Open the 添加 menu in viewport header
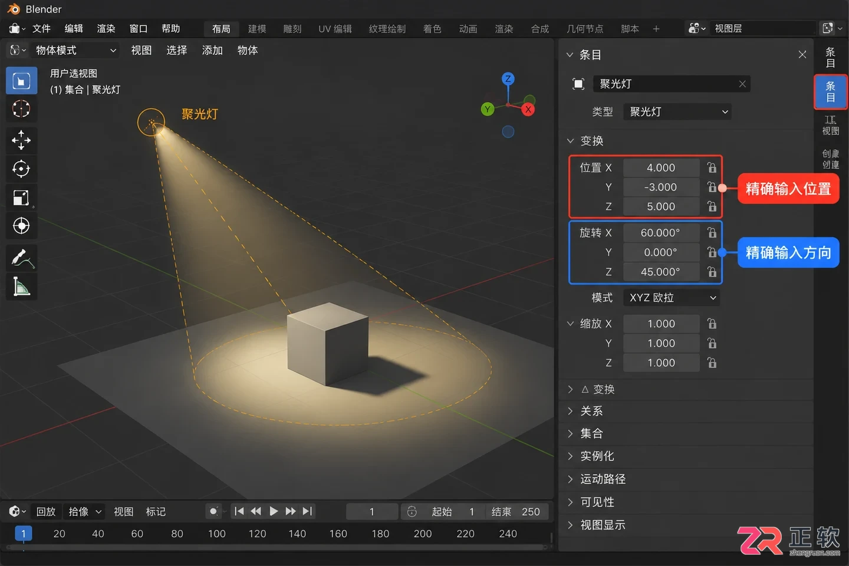 [x=212, y=50]
